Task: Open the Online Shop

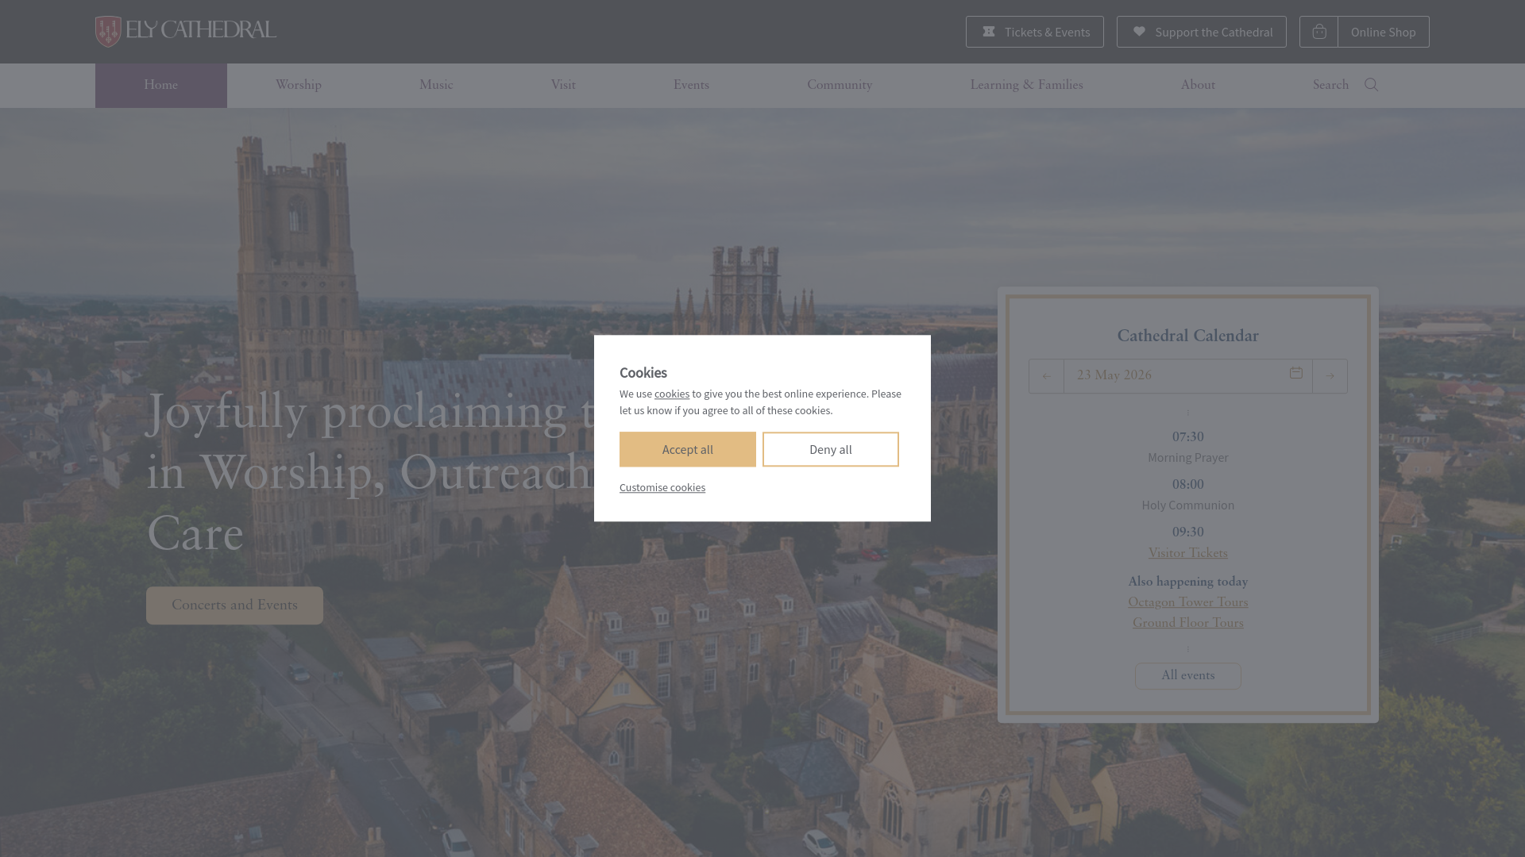Action: pyautogui.click(x=1383, y=32)
